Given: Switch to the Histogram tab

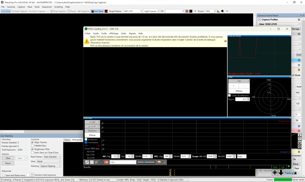Looking at the screenshot, I should (77, 140).
